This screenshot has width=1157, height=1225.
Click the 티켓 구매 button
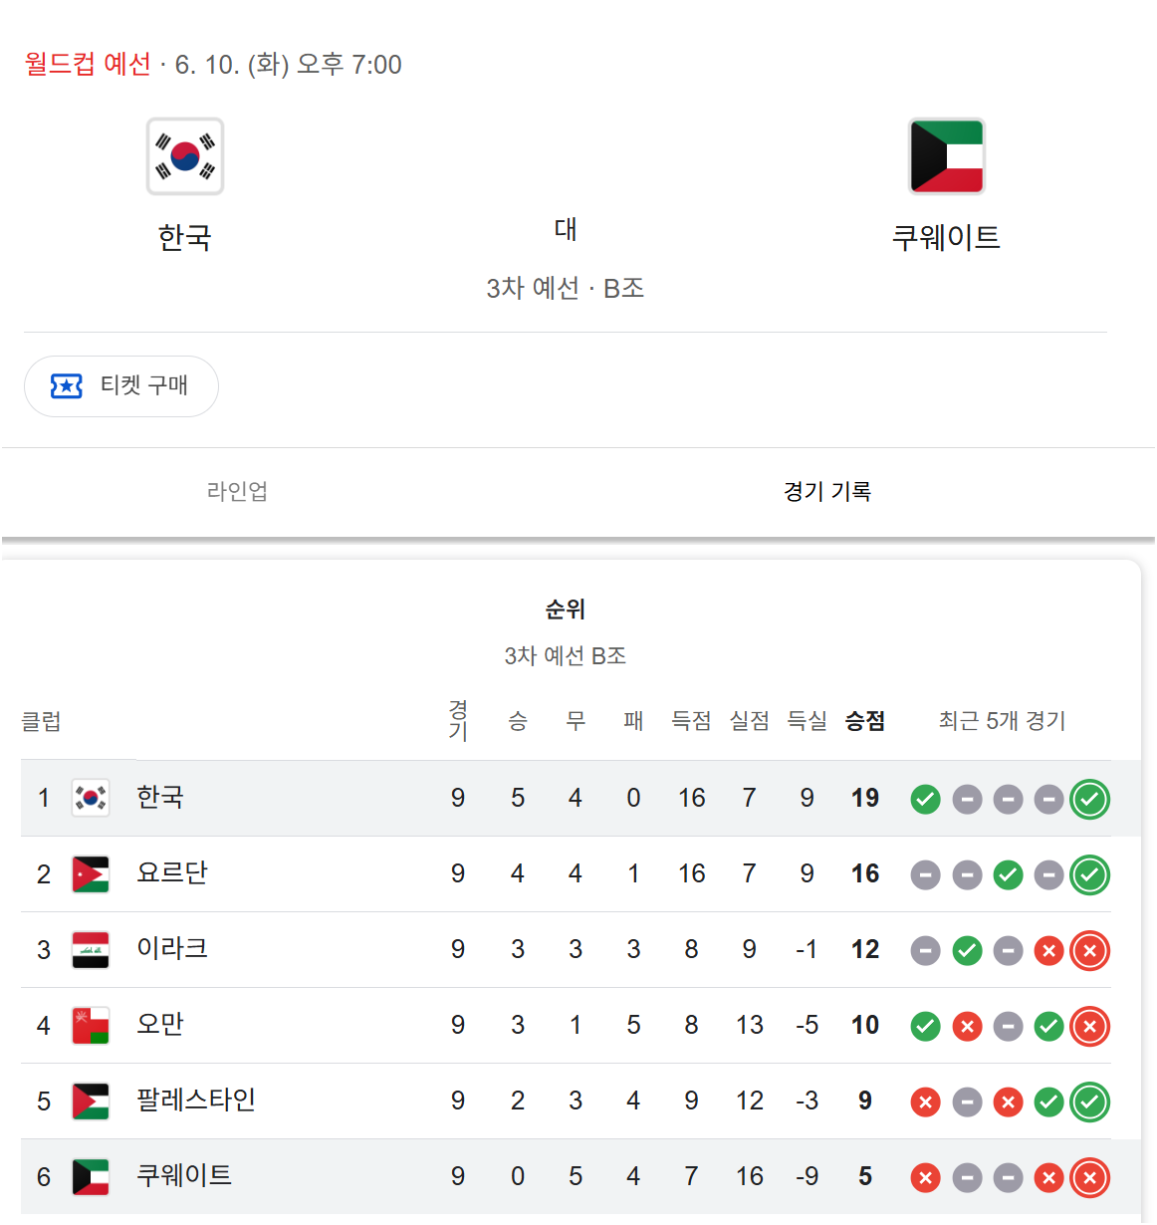(x=121, y=386)
